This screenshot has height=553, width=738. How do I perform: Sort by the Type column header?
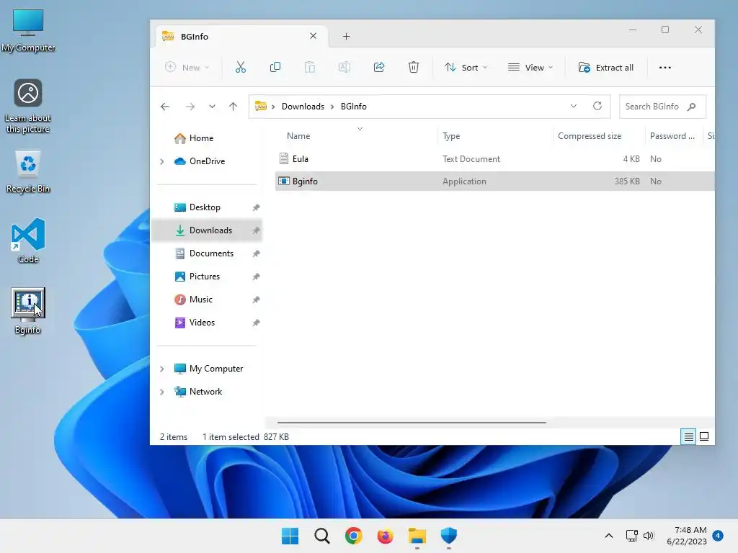point(451,136)
